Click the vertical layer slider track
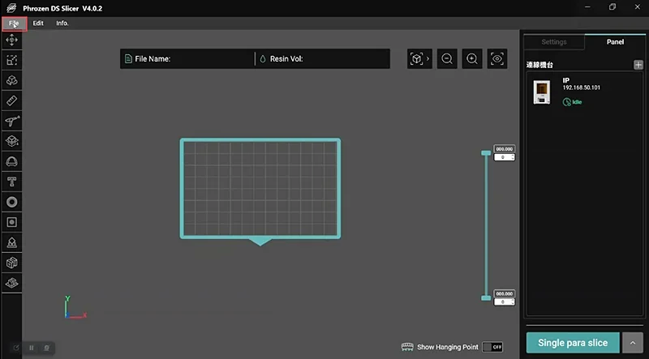Screen dimensions: 649x359 click(486, 225)
